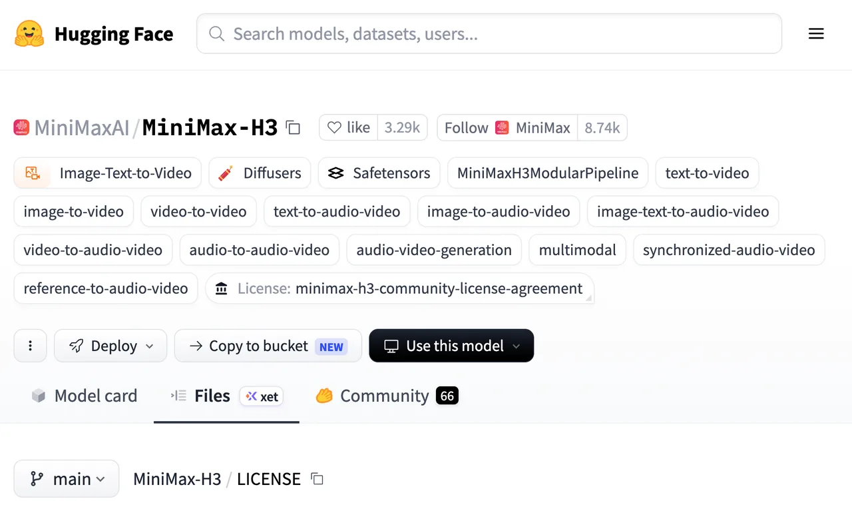Select the reference-to-audio-video tag
This screenshot has width=852, height=513.
tap(106, 288)
